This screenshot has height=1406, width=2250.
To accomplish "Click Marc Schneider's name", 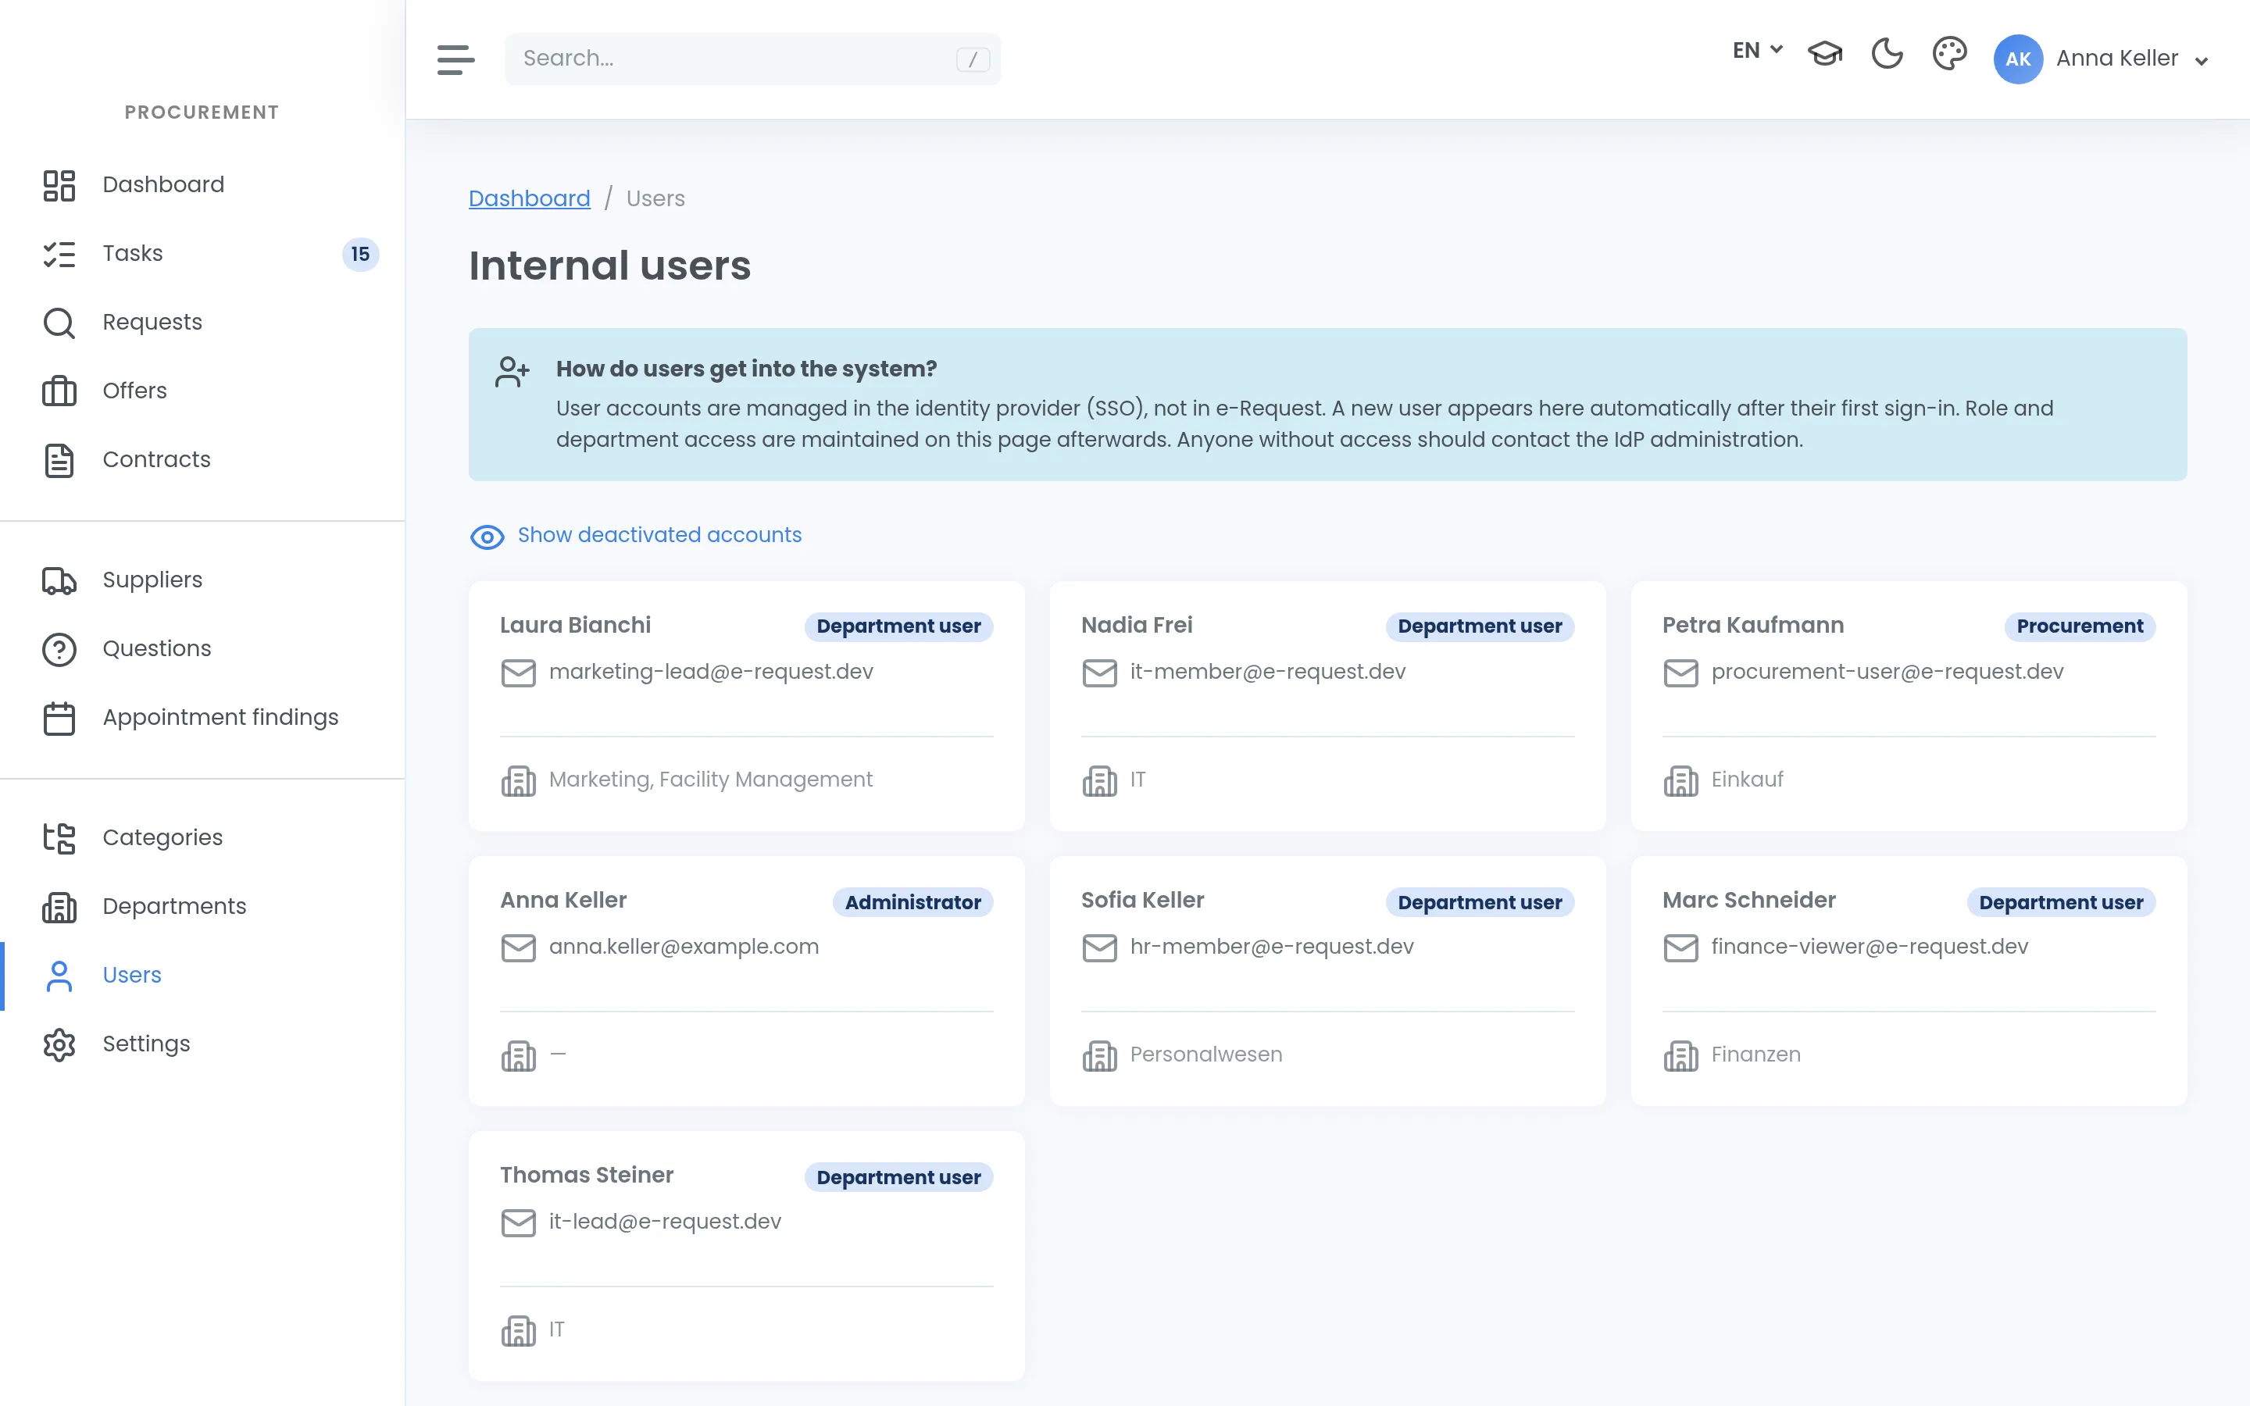I will point(1748,900).
